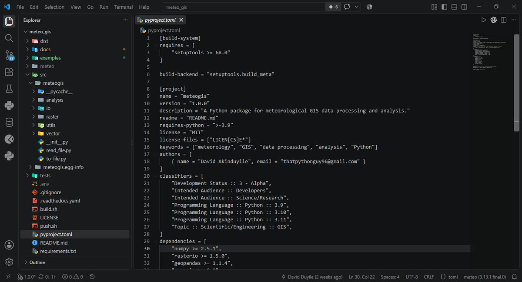
Task: Change encoding via UTF-8
Action: [412, 276]
